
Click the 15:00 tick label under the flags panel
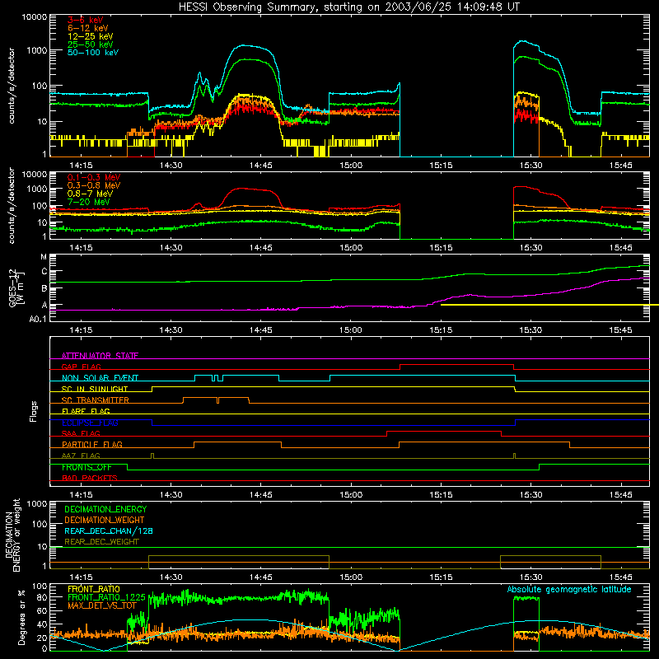click(351, 495)
